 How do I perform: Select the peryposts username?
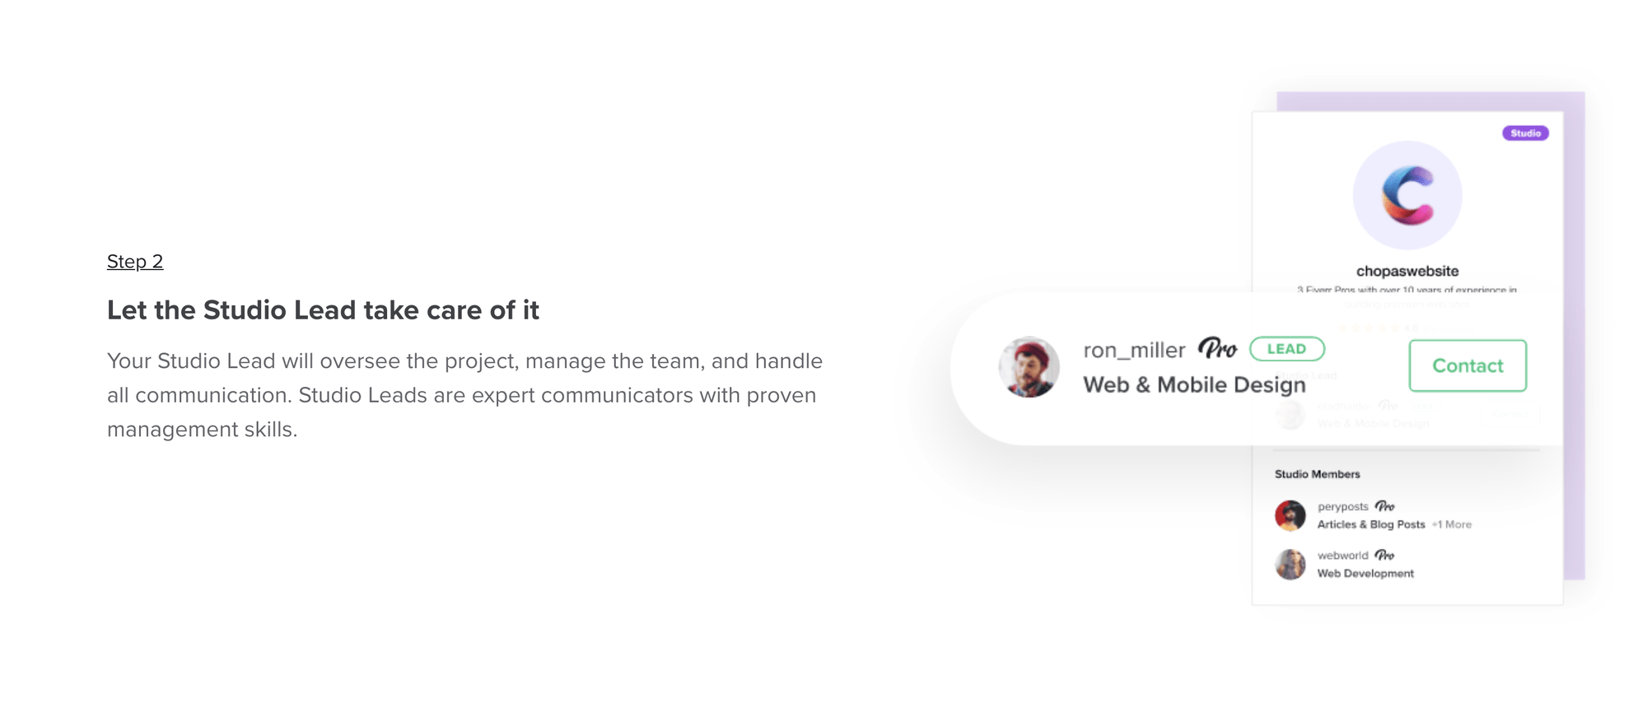pos(1342,506)
